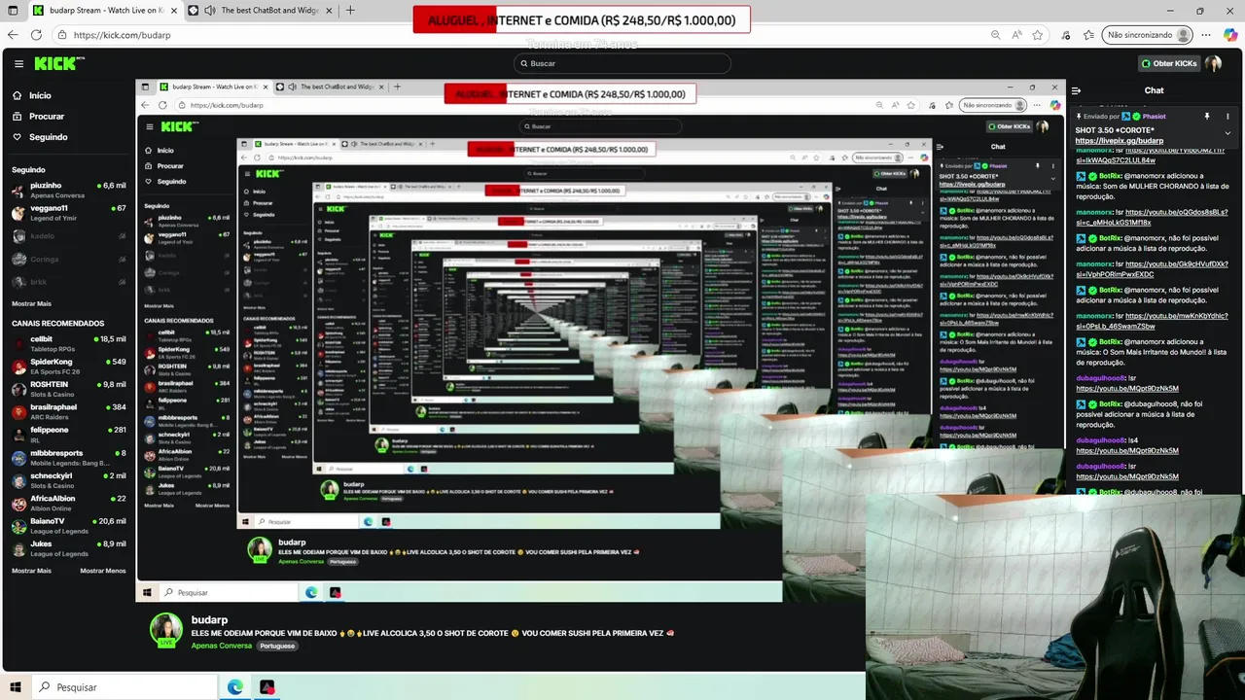Open the livepix.gg/budarp link in the pinned message
The image size is (1245, 700).
(x=1120, y=141)
